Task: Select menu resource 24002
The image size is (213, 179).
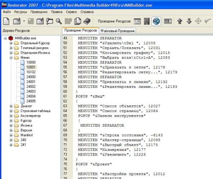Action: 31,87
